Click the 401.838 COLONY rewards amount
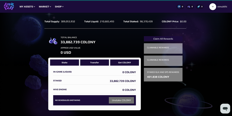232x116 pixels. coord(158,77)
